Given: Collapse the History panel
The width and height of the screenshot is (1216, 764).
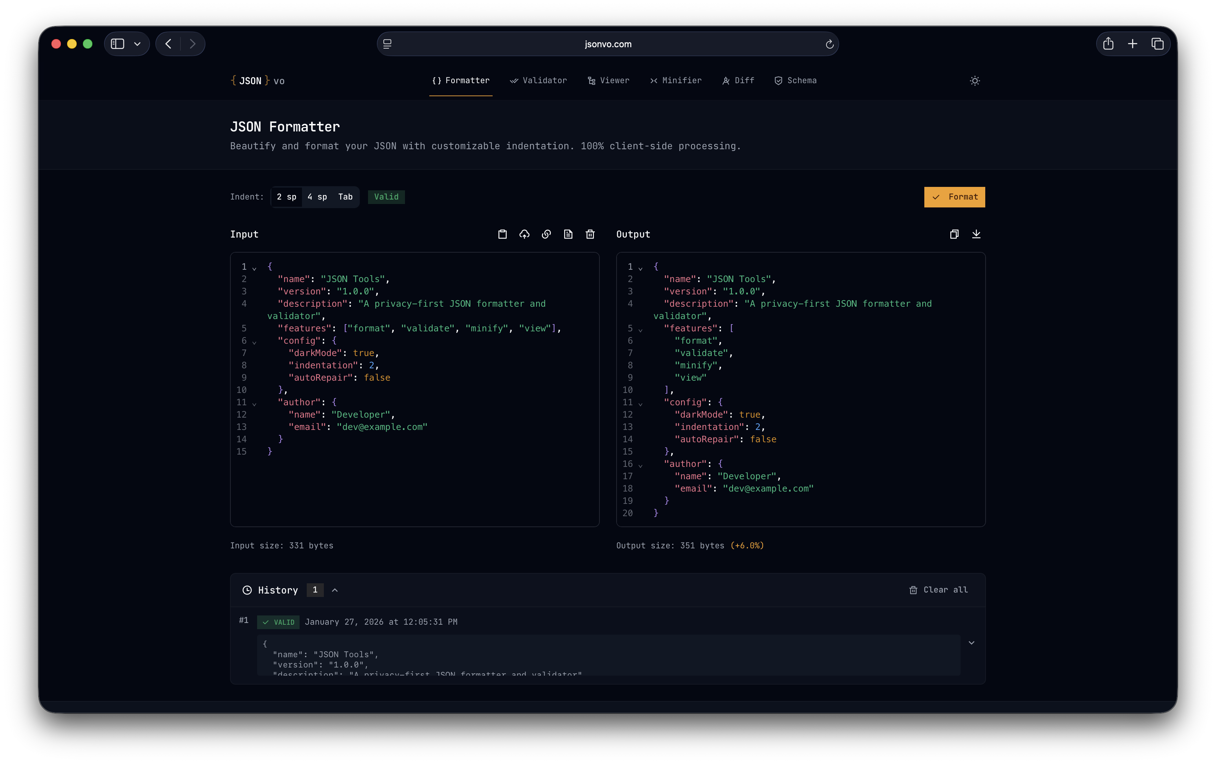Looking at the screenshot, I should pyautogui.click(x=335, y=590).
